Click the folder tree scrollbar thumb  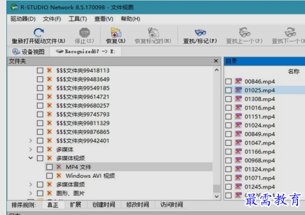pos(217,189)
